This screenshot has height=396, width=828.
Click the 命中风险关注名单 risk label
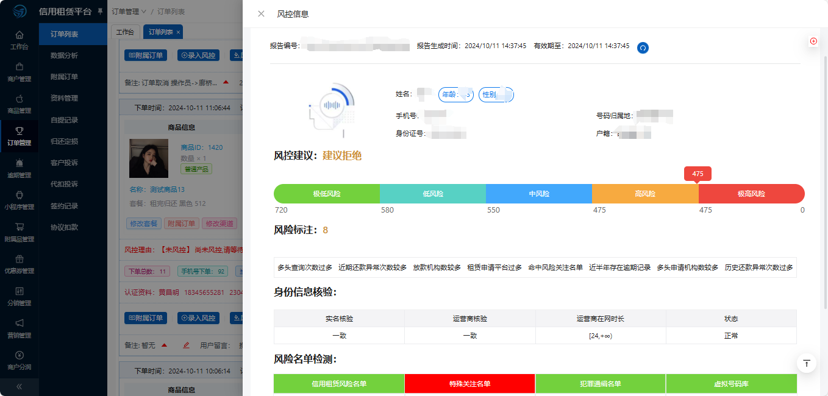[555, 267]
